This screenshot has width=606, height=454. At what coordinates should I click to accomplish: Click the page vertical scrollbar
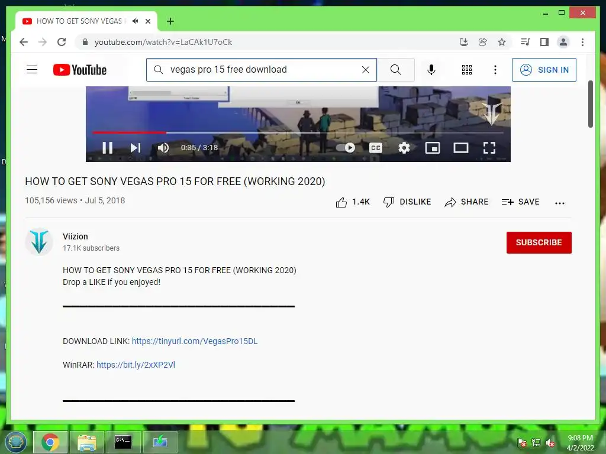pyautogui.click(x=590, y=104)
